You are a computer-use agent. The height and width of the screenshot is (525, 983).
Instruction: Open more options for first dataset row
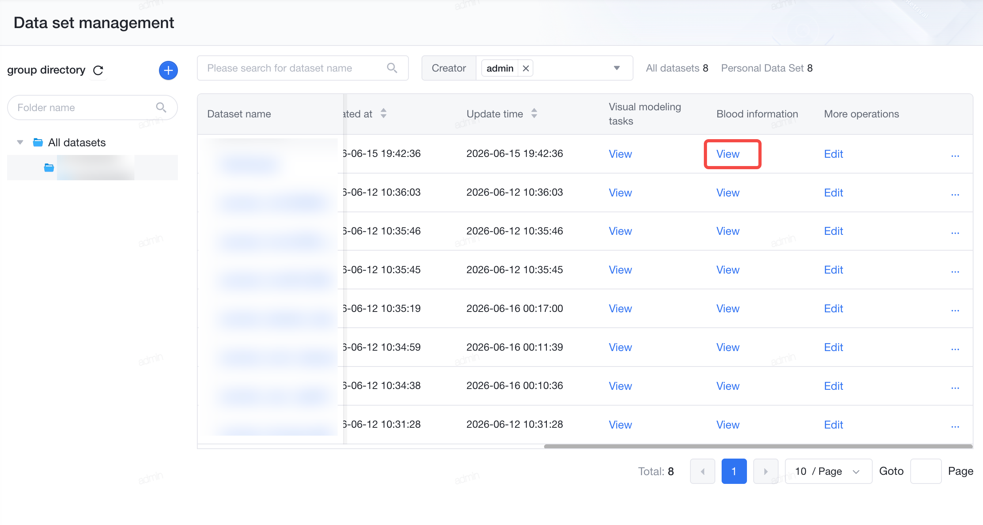(x=955, y=155)
